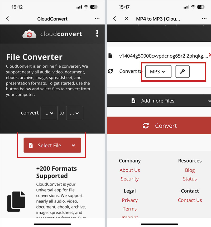Open conversion settings wrench button
The image size is (211, 227).
click(x=183, y=72)
